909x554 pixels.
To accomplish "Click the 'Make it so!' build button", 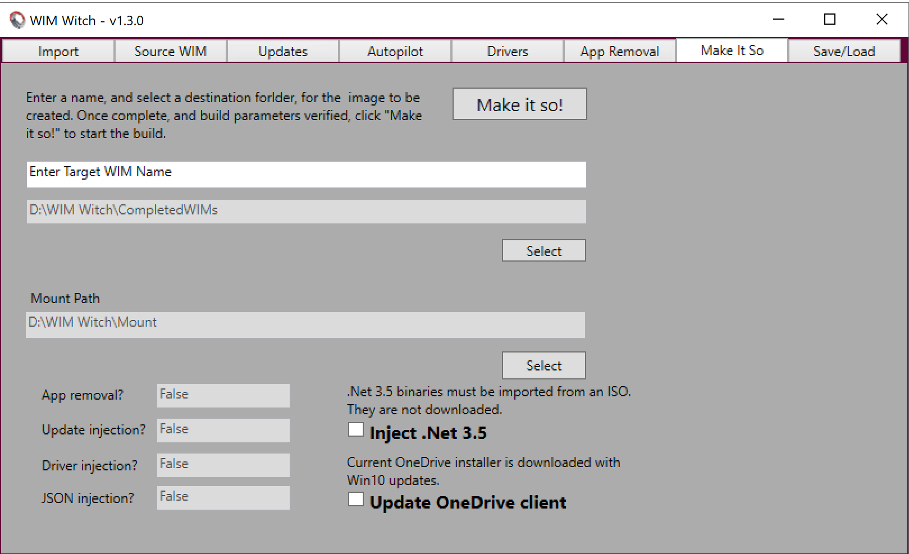I will pyautogui.click(x=520, y=104).
